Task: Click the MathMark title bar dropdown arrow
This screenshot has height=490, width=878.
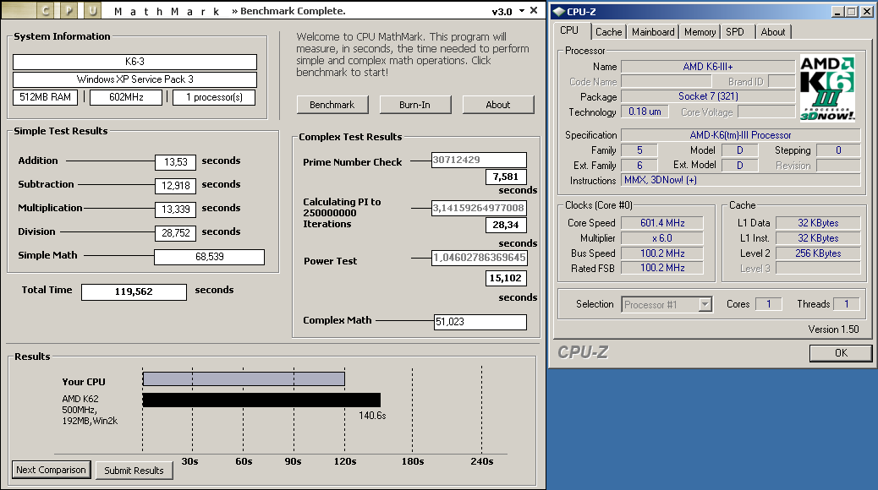Action: pyautogui.click(x=522, y=11)
